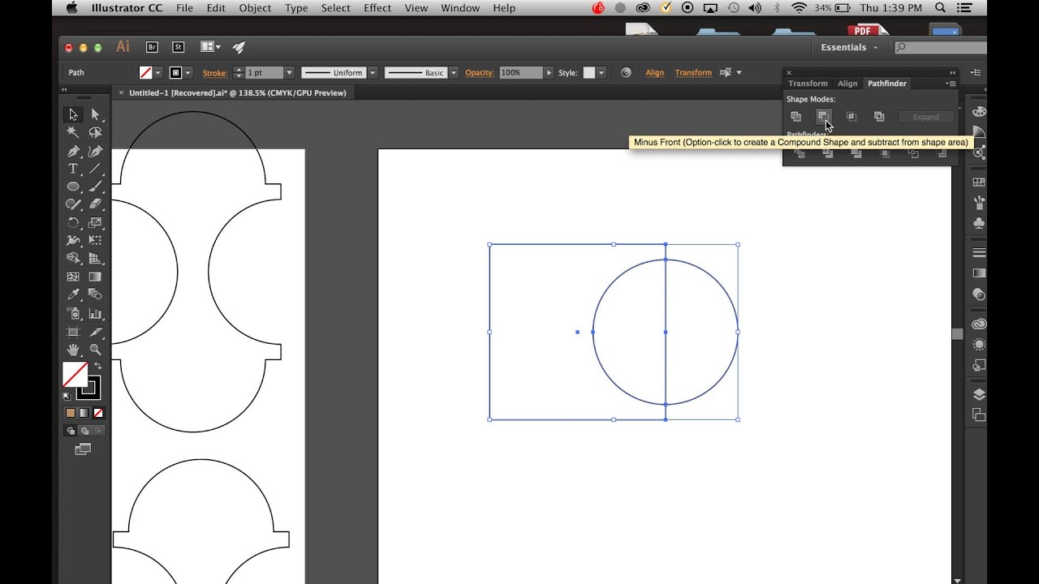Image resolution: width=1039 pixels, height=584 pixels.
Task: Open graphic Style dropdown
Action: [601, 72]
